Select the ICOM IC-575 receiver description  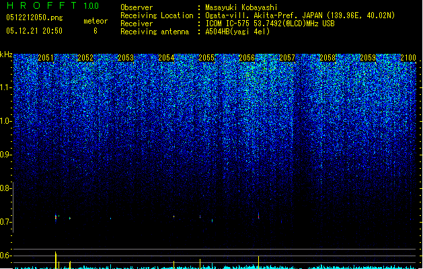[x=270, y=24]
